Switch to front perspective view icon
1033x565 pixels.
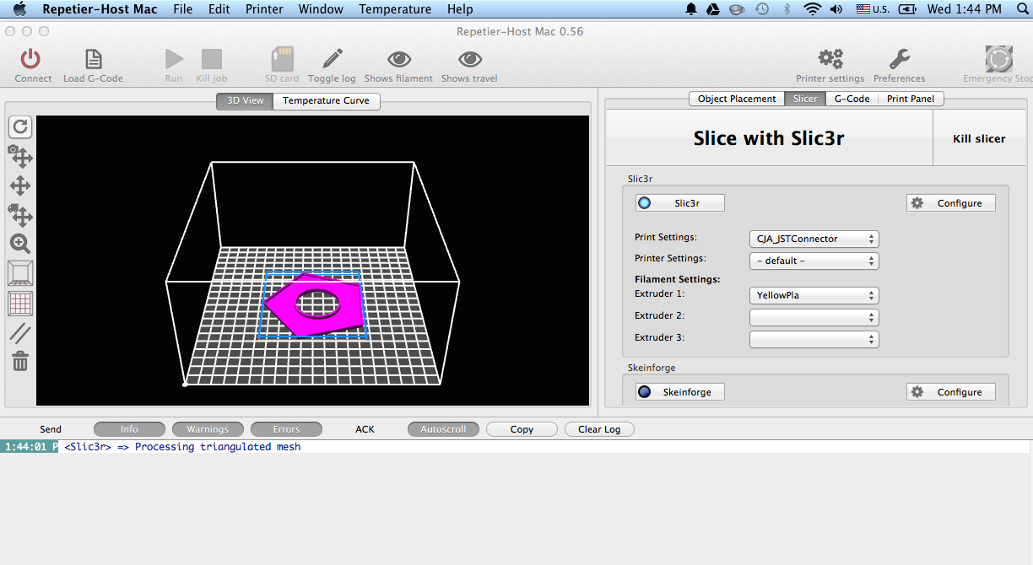click(20, 273)
